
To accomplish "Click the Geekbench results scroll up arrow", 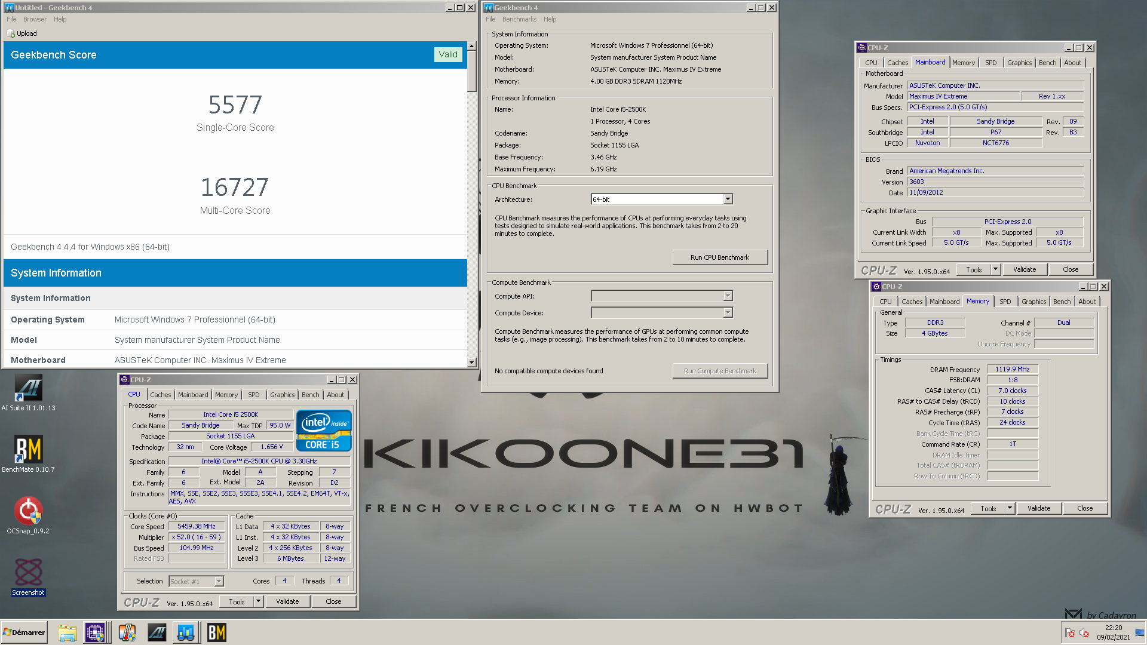I will (472, 46).
